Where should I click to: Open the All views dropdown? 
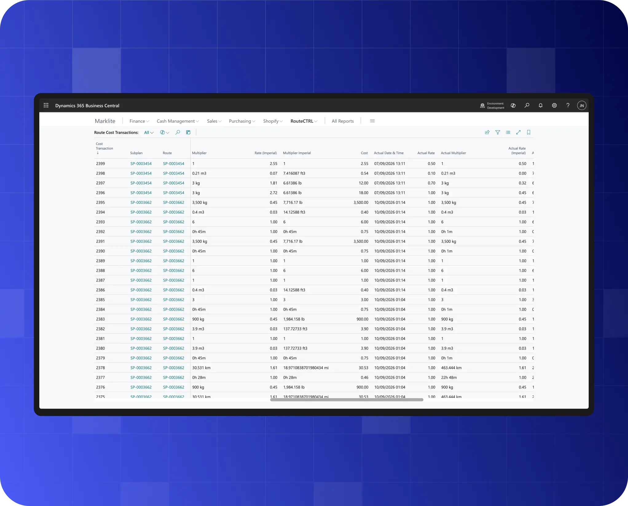[149, 132]
